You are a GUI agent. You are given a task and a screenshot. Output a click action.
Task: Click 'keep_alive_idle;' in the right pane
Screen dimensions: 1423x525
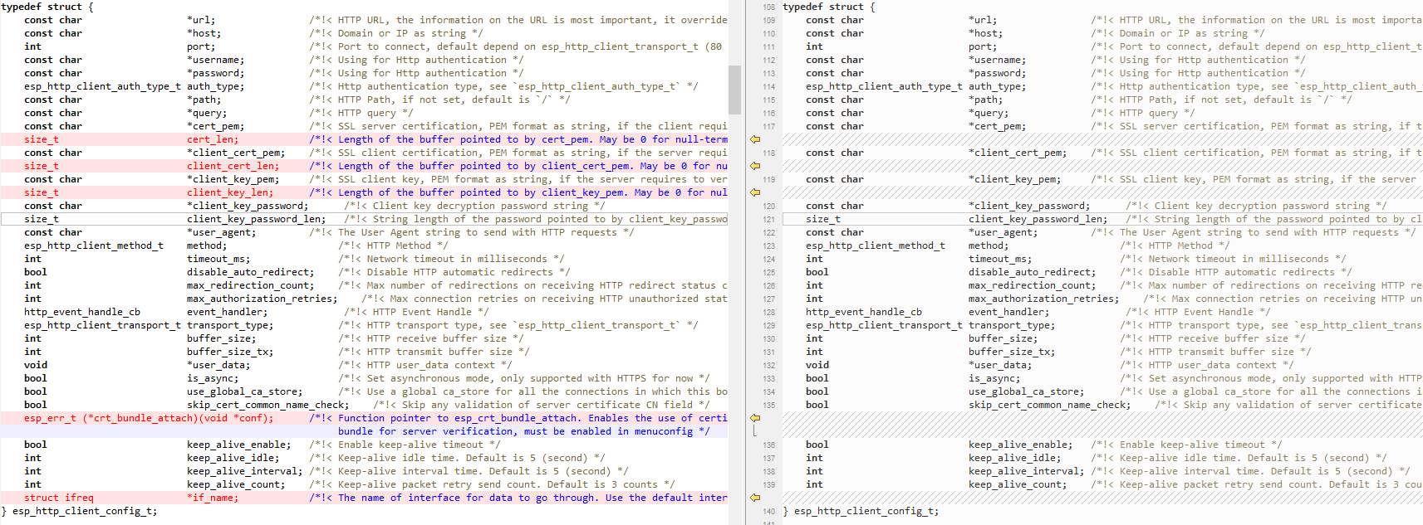[1015, 458]
